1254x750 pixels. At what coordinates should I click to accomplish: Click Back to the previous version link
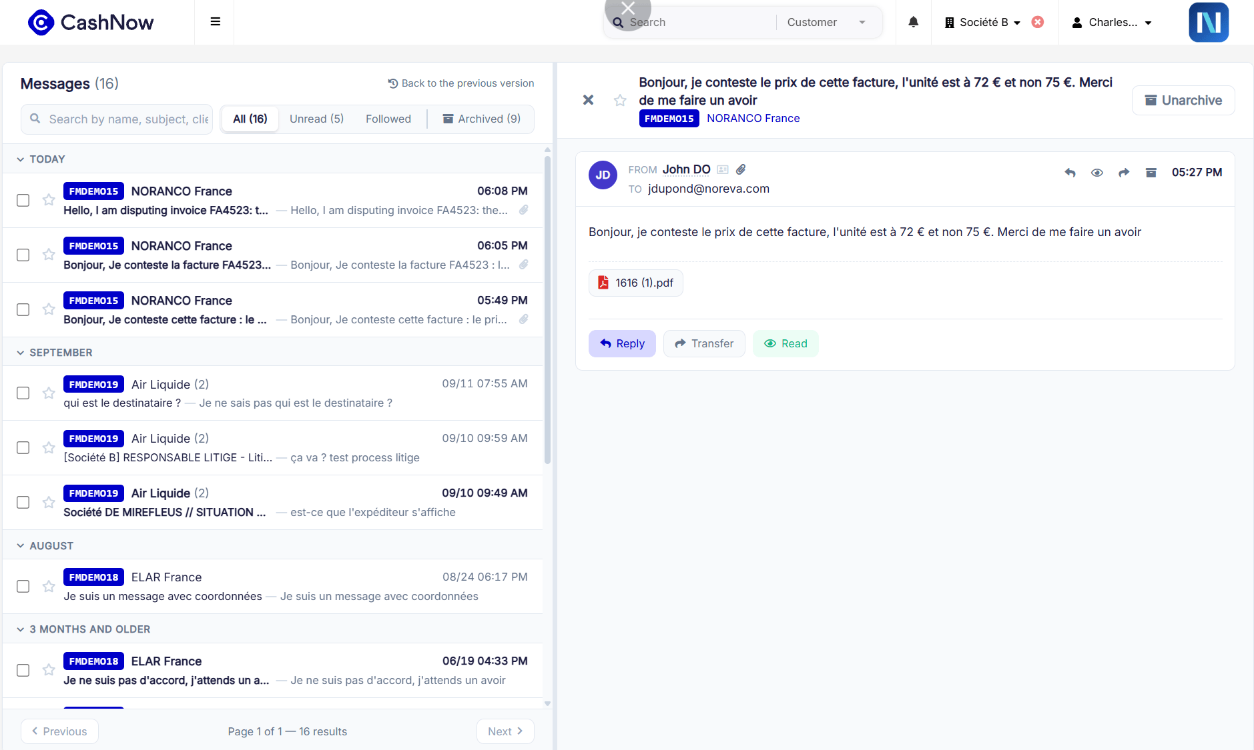click(x=460, y=83)
